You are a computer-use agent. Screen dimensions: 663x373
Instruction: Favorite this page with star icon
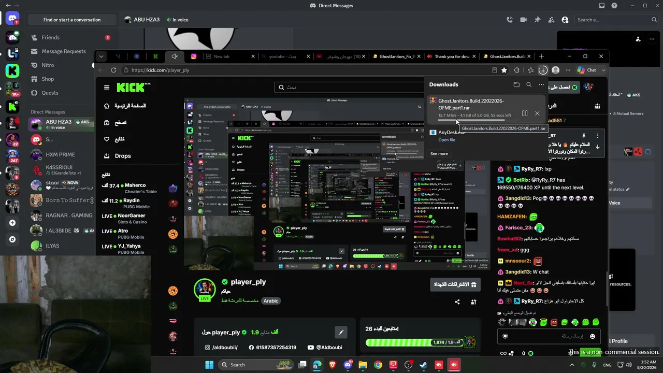click(x=504, y=70)
